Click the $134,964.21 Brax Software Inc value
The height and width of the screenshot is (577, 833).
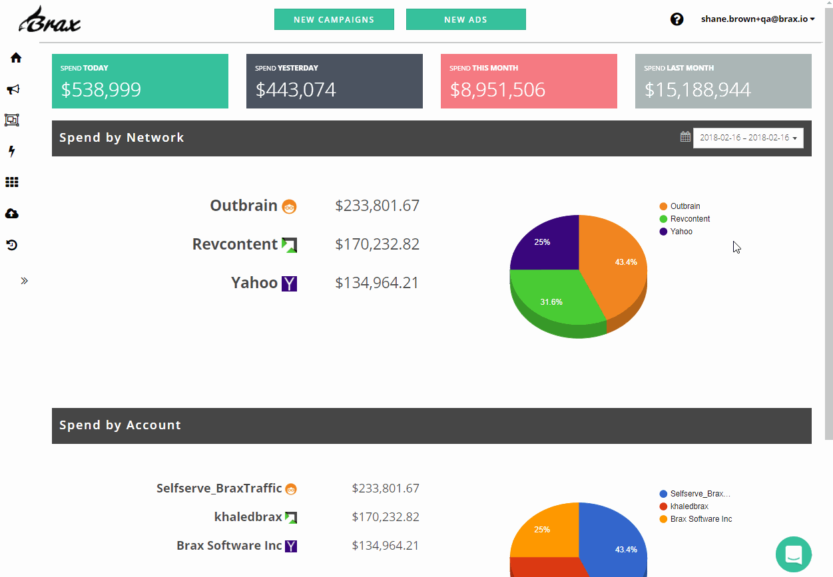(386, 546)
